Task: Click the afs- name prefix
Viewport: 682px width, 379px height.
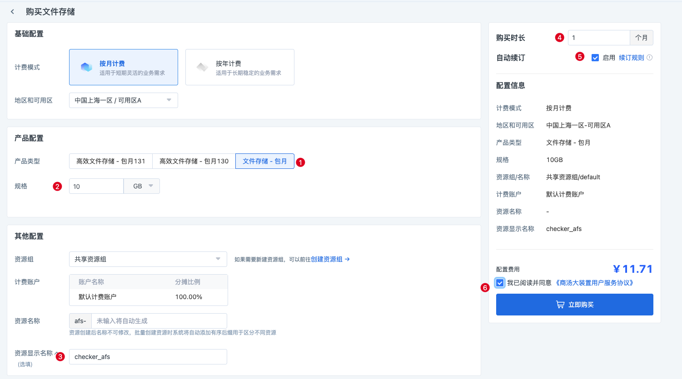Action: click(x=80, y=321)
